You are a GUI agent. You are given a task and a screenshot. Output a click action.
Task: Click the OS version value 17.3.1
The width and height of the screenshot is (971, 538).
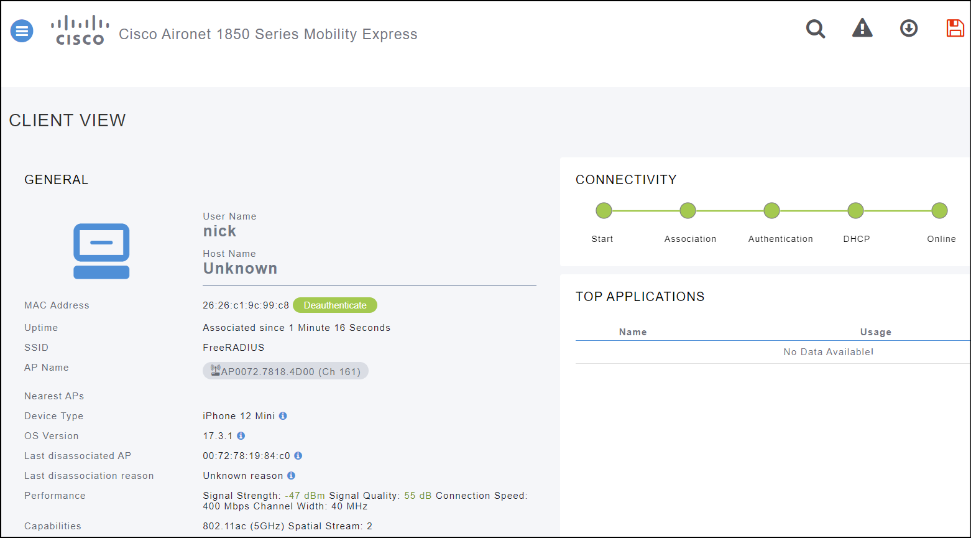[218, 436]
